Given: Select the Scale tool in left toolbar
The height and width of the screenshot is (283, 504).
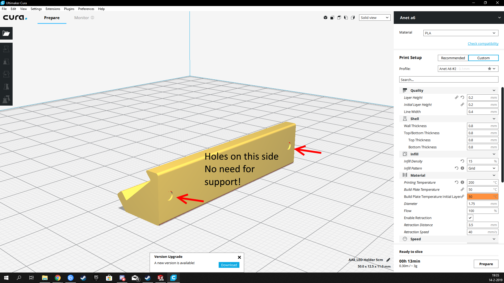Looking at the screenshot, I should click(6, 62).
